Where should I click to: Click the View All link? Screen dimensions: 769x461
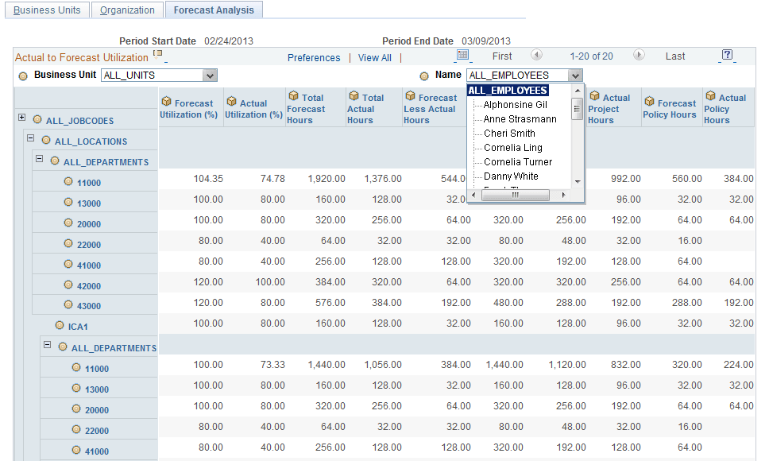[374, 57]
